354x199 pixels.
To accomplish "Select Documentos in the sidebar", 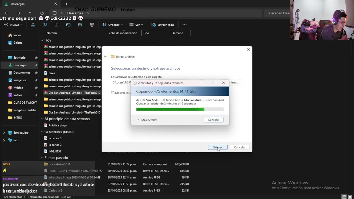I will 19,72.
